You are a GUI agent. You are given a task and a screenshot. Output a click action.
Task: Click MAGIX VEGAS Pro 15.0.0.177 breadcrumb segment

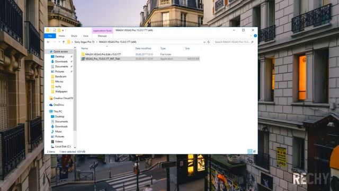point(118,42)
